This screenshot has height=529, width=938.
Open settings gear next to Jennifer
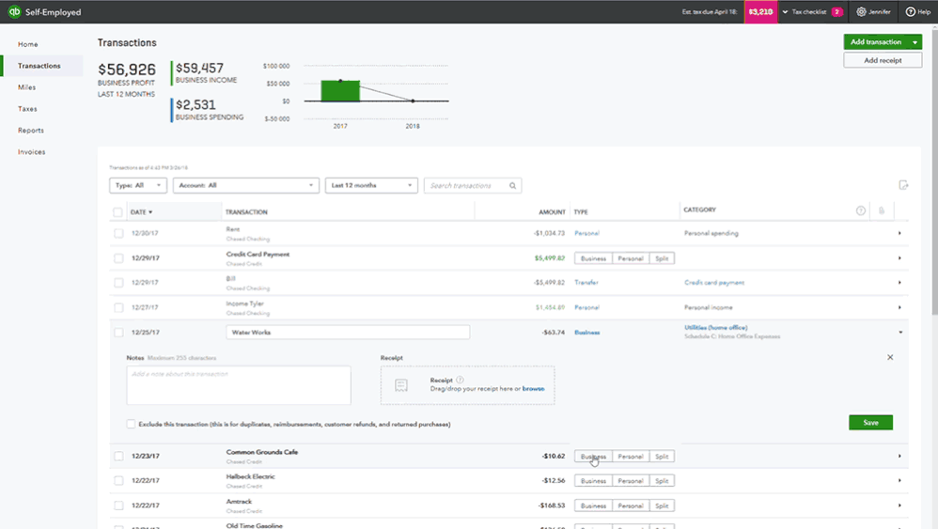pyautogui.click(x=861, y=12)
